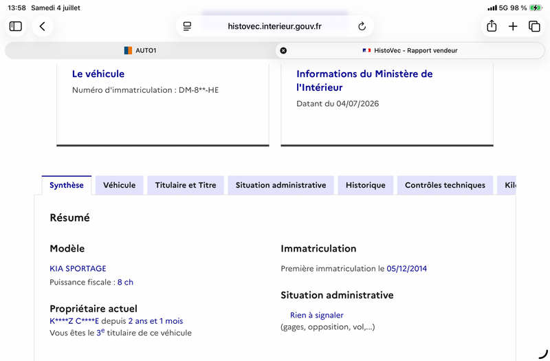Open the Contrôles techniques tab
The height and width of the screenshot is (361, 550).
tap(445, 185)
